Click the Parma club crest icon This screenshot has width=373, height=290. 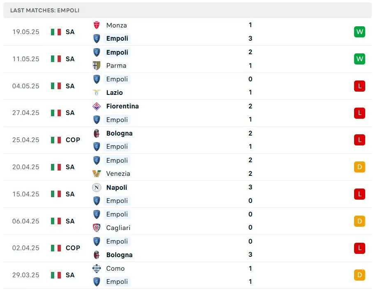(97, 65)
